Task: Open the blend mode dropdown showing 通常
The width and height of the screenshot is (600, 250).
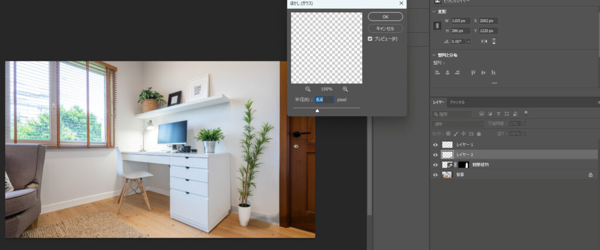Action: 458,124
